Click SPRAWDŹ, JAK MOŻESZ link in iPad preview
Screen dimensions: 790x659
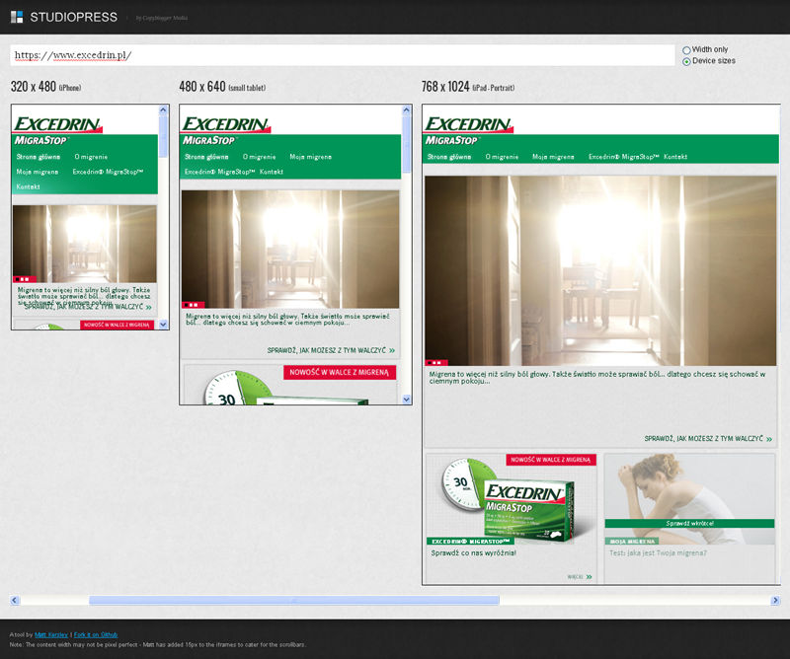coord(708,439)
